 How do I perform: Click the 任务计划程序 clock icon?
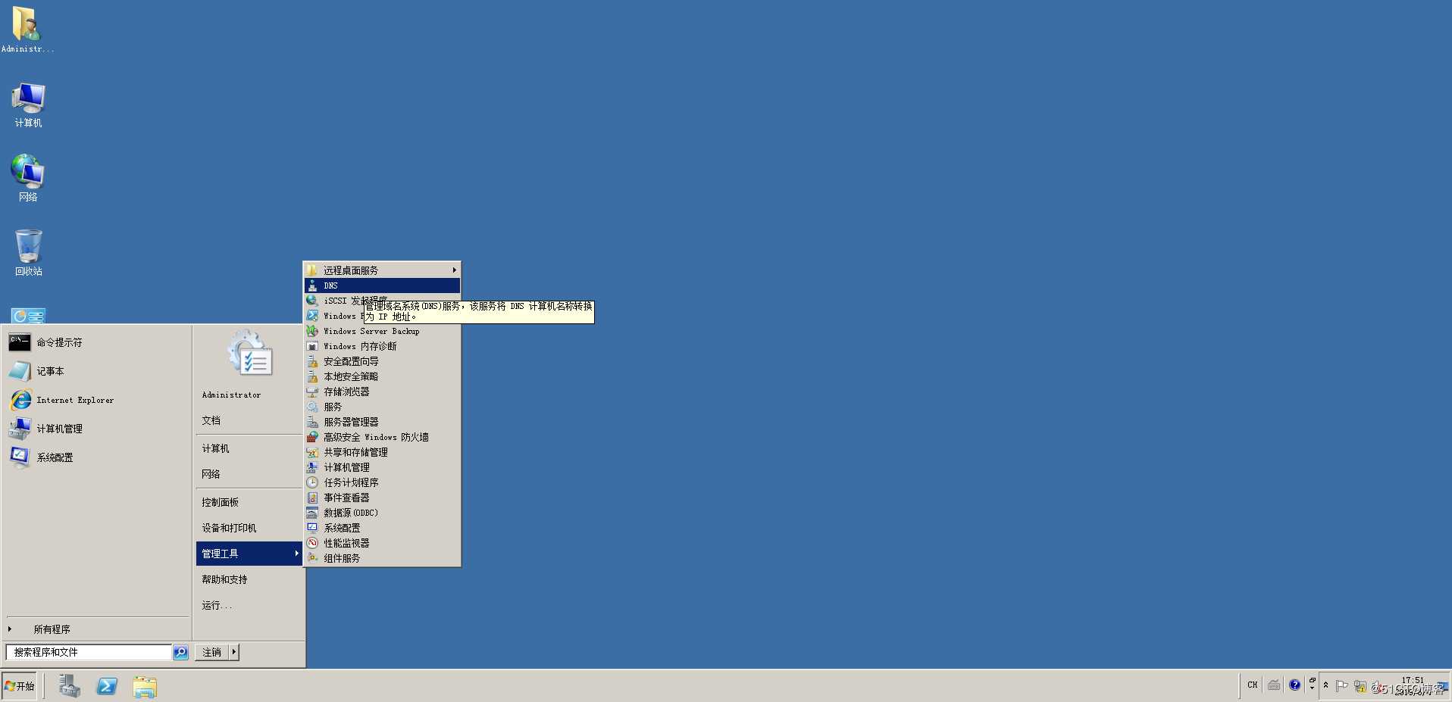(312, 482)
